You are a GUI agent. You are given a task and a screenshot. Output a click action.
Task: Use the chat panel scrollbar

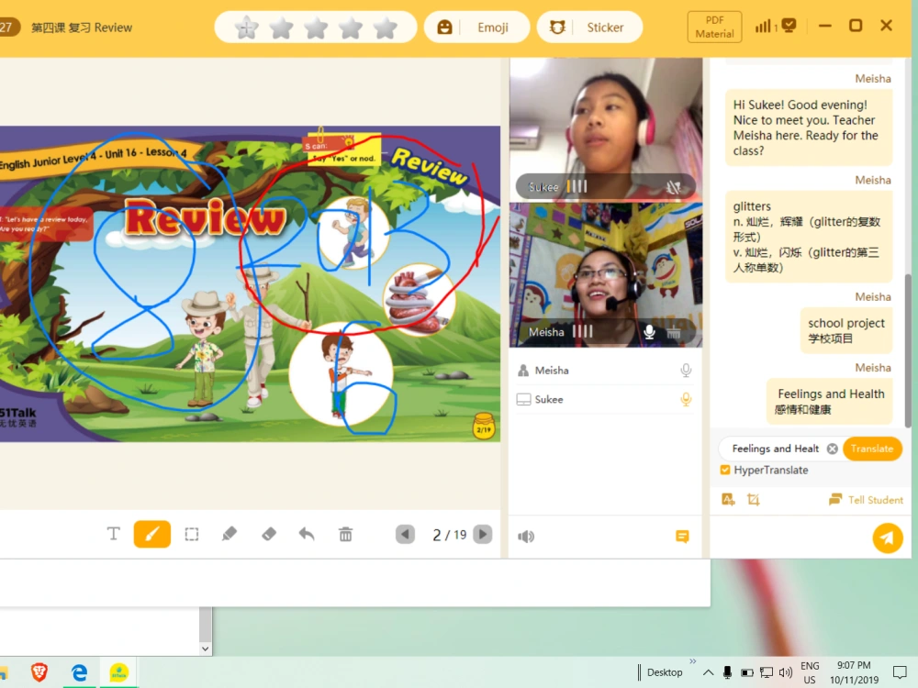click(908, 351)
